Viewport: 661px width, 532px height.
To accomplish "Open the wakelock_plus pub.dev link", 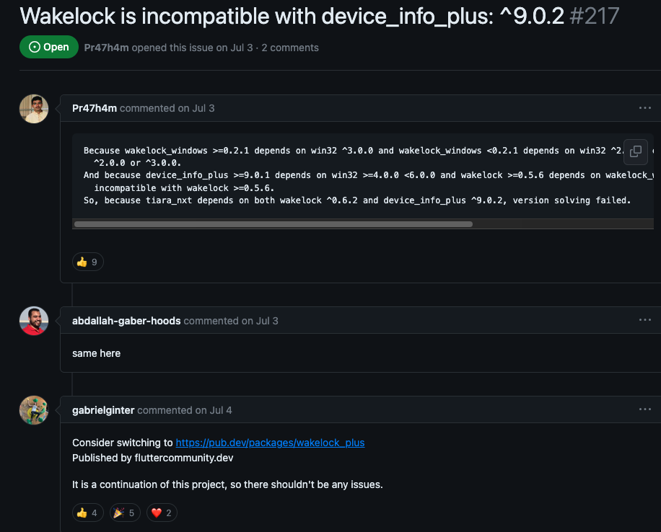I will pos(270,443).
